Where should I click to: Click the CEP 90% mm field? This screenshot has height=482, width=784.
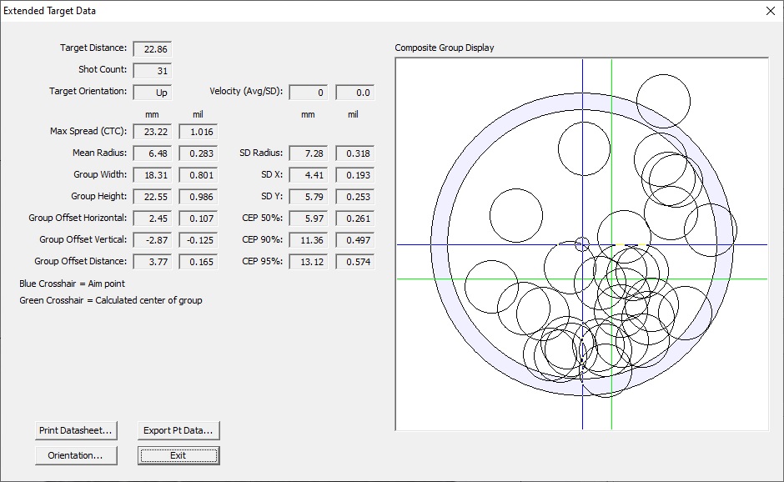pos(309,240)
